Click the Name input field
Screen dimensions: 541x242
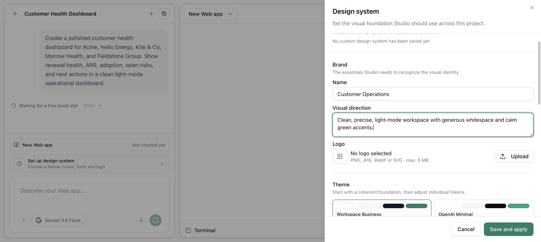coord(433,94)
